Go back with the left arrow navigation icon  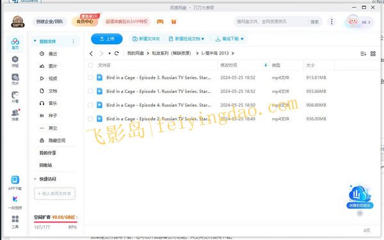(91, 53)
